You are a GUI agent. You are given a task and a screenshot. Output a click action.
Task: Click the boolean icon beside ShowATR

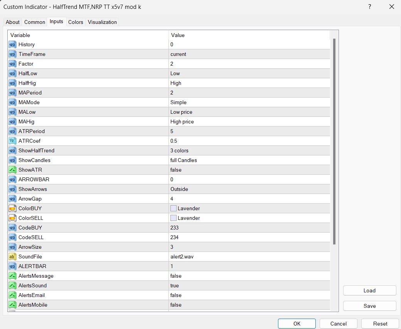[x=12, y=170]
